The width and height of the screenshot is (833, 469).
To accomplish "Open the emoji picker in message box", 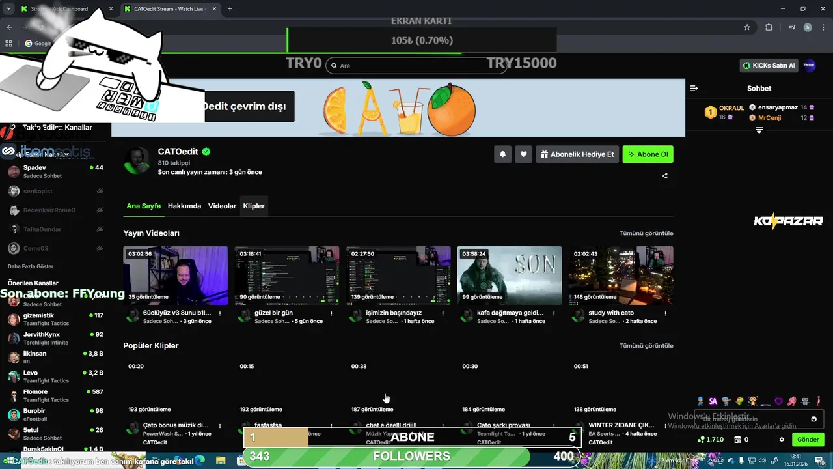I will coord(813,419).
